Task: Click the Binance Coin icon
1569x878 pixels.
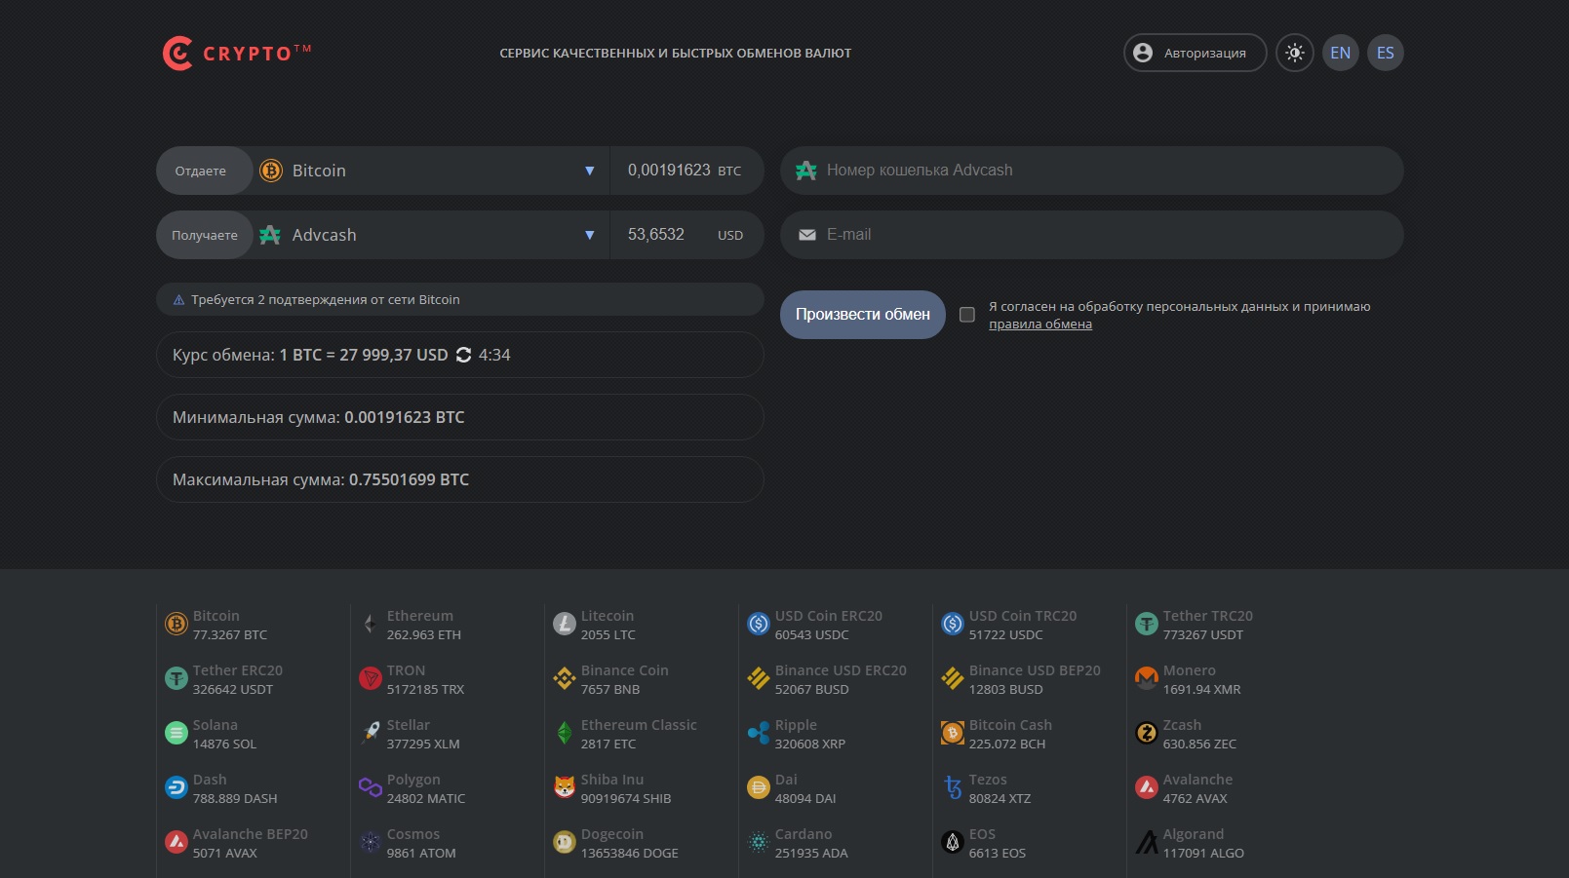Action: [x=565, y=678]
